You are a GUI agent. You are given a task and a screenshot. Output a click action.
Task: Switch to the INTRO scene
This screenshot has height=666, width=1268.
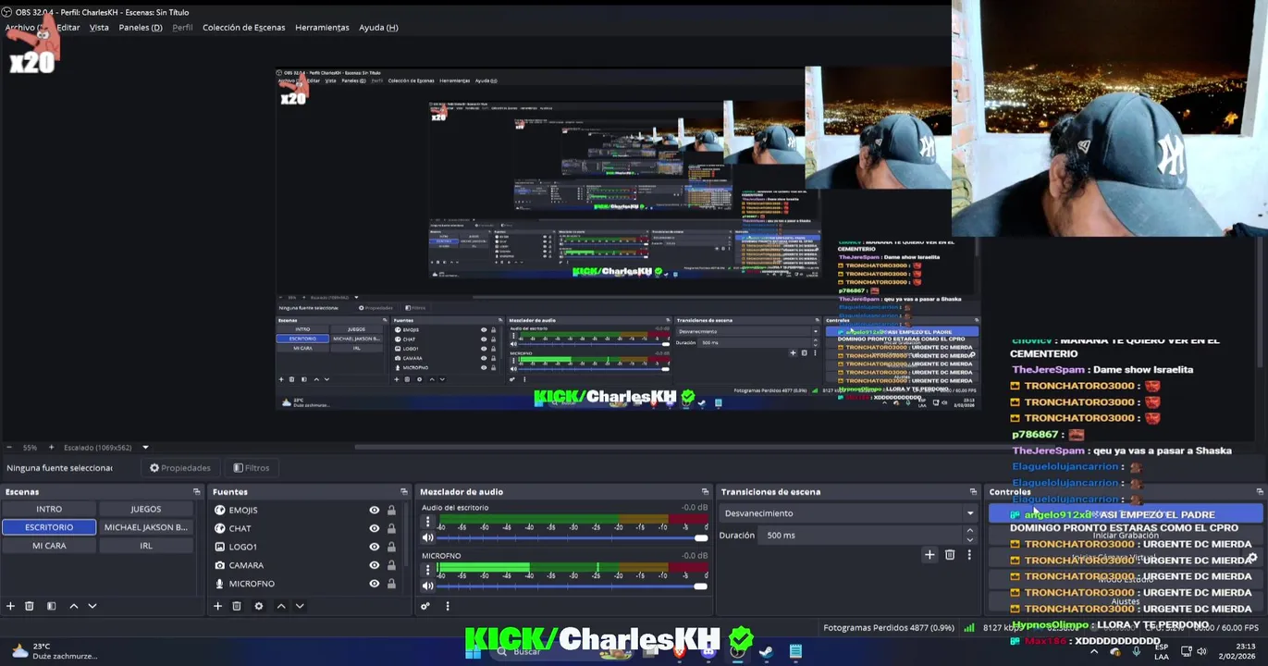(x=49, y=509)
